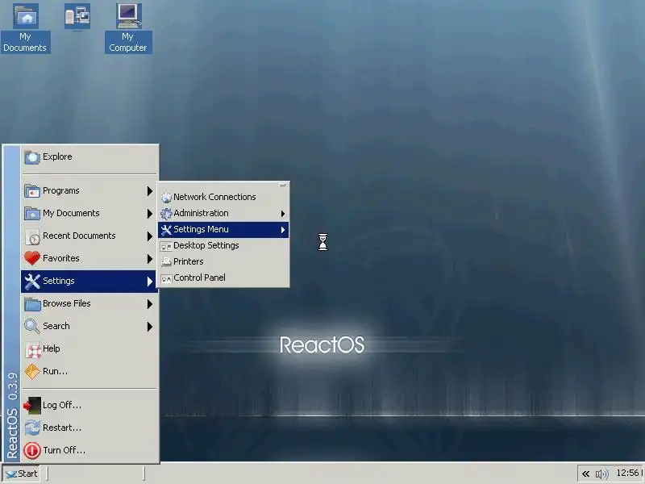The height and width of the screenshot is (484, 645).
Task: Open Control Panel from Settings submenu
Action: 223,277
